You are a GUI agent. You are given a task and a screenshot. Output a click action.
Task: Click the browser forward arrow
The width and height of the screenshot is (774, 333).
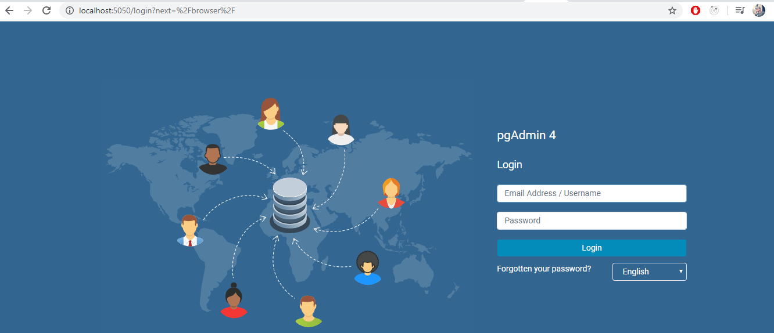(x=28, y=10)
